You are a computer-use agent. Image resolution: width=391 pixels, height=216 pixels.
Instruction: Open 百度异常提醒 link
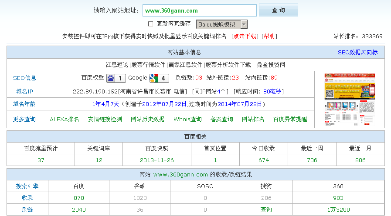[290, 120]
